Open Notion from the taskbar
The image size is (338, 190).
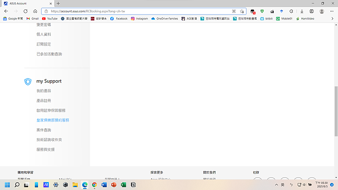[133, 185]
